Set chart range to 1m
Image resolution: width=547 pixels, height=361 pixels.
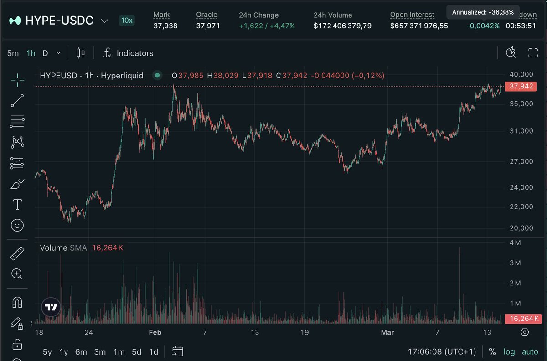pos(119,351)
